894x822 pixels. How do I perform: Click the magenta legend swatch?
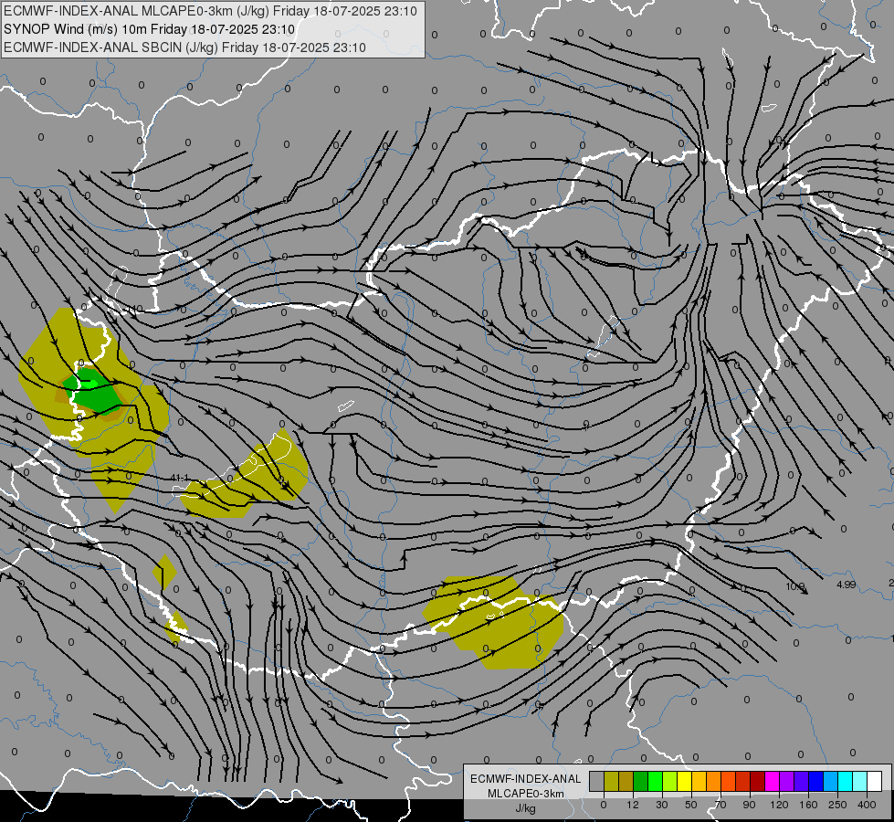point(773,781)
